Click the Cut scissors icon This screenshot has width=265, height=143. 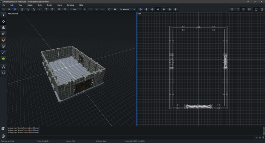tap(22, 10)
